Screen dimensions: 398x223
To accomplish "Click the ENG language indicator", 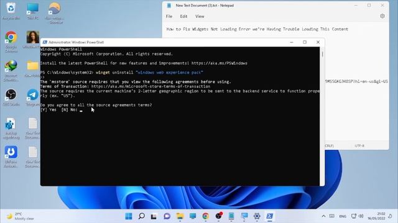I will tap(343, 216).
